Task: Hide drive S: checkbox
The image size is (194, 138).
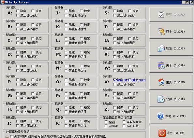Action: tap(114, 11)
